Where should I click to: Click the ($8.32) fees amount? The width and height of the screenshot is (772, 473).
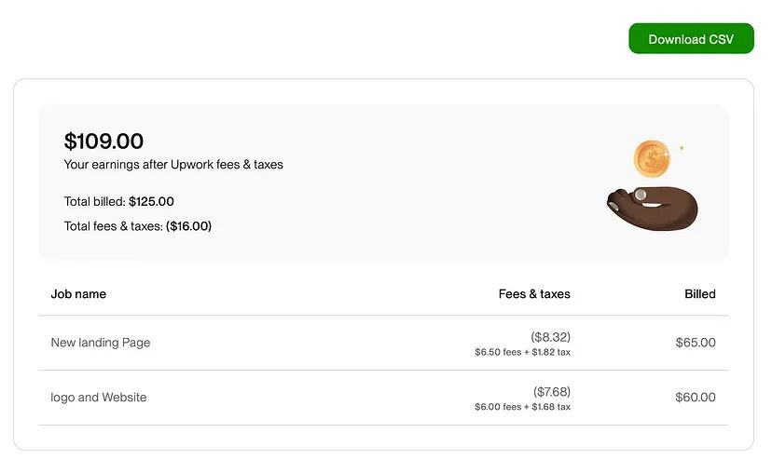pyautogui.click(x=550, y=337)
